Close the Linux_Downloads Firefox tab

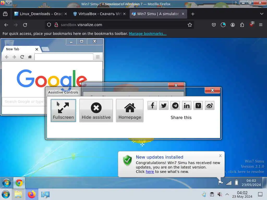click(x=66, y=14)
